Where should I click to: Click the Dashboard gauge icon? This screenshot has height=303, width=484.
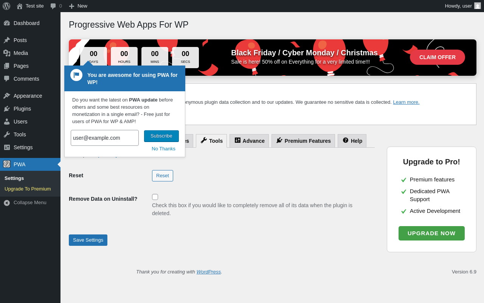pos(7,23)
